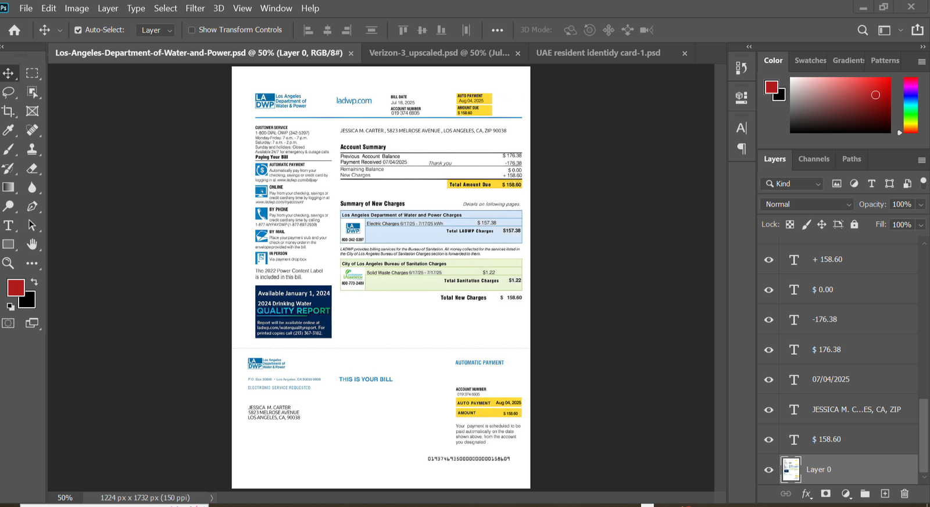
Task: Click the hue slider in Color panel
Action: coord(911,105)
